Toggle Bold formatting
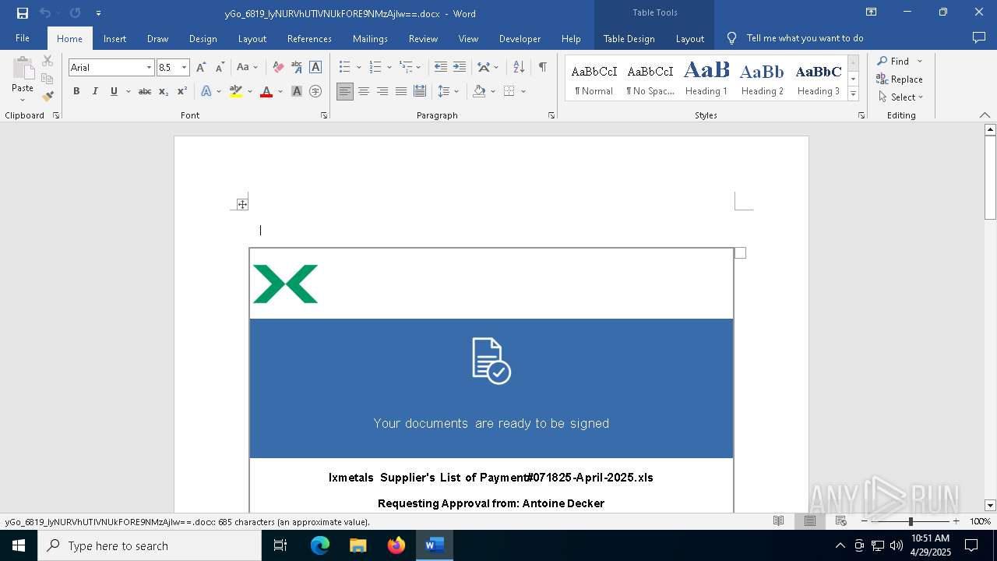Screen dimensions: 997x561 76,91
